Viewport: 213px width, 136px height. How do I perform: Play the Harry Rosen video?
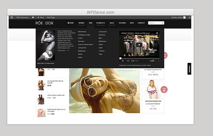pyautogui.click(x=139, y=45)
